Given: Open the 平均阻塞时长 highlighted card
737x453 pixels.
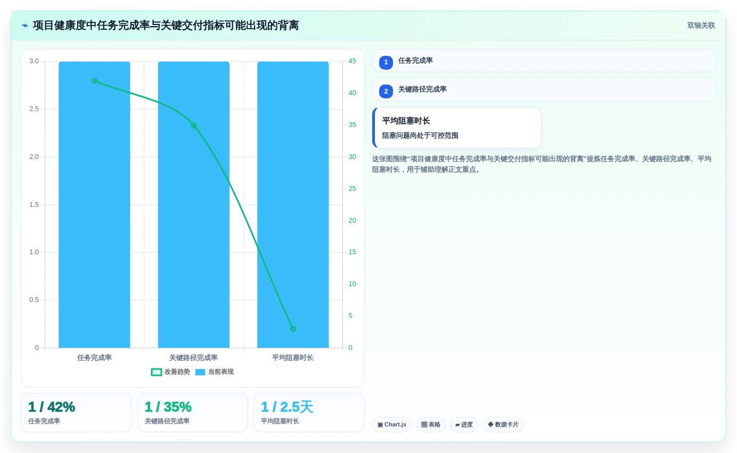Looking at the screenshot, I should 457,128.
